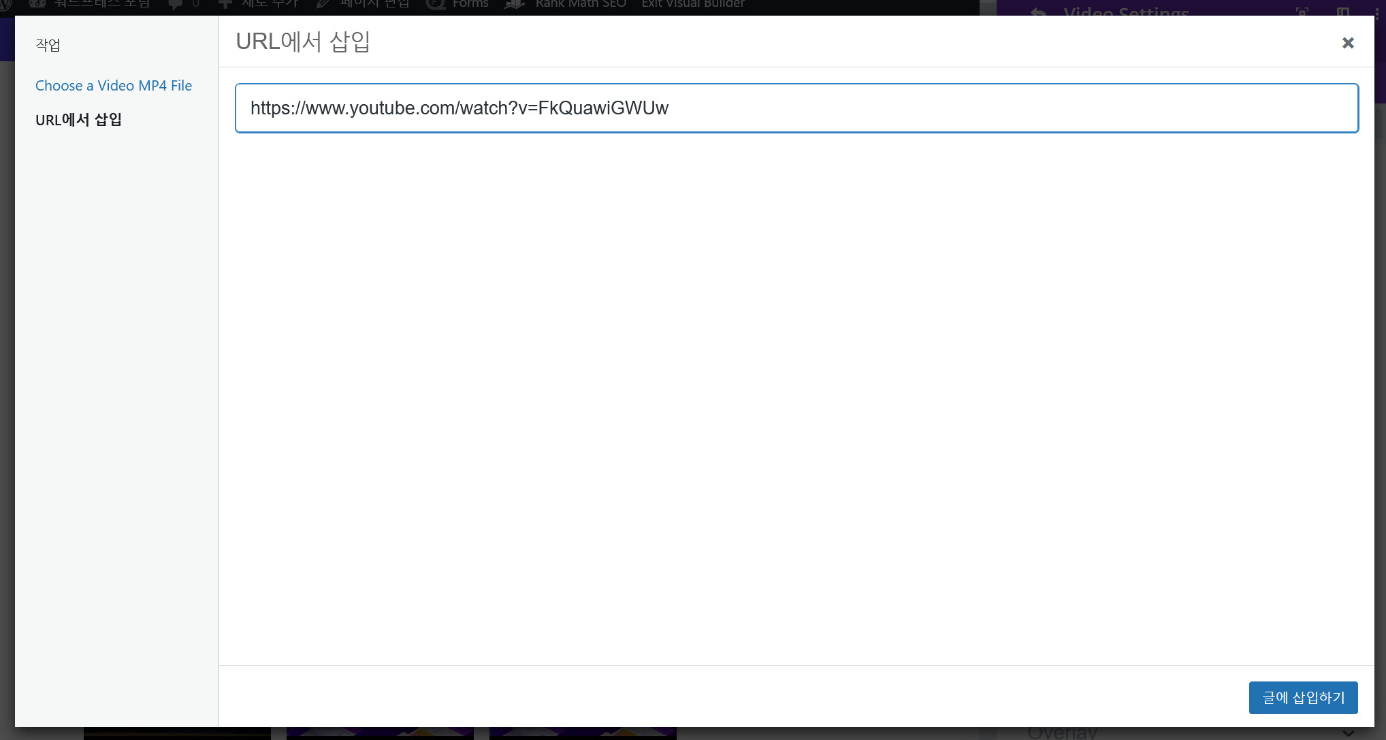Click the 작업 sidebar heading
This screenshot has width=1386, height=740.
tap(48, 45)
